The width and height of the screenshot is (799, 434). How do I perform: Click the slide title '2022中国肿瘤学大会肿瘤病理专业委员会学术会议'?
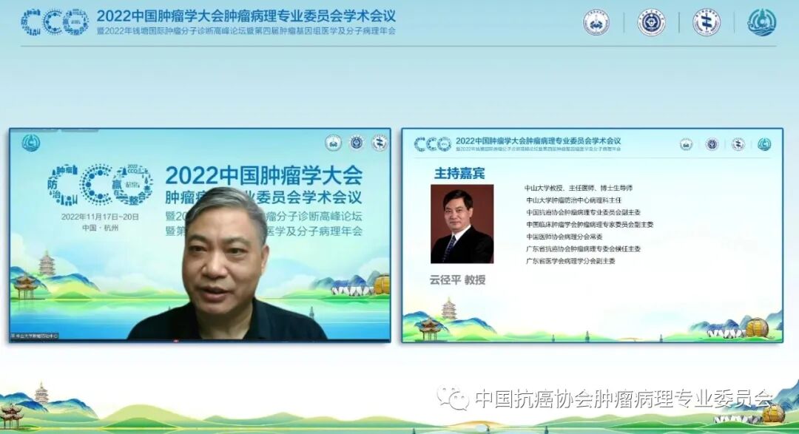(x=538, y=141)
